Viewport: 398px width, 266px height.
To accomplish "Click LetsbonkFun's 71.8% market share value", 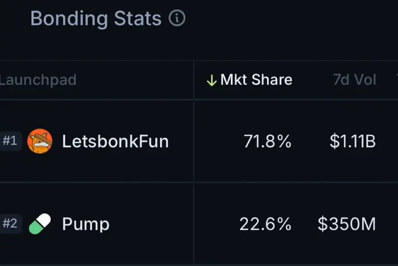I will point(268,141).
